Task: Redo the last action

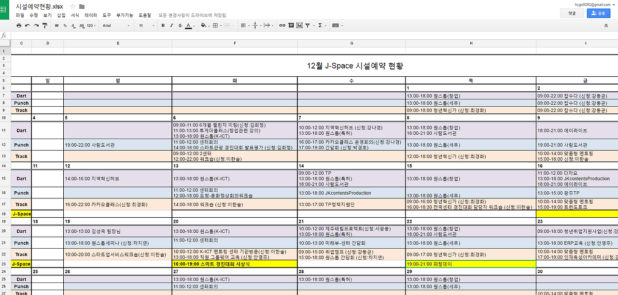Action: pos(36,25)
